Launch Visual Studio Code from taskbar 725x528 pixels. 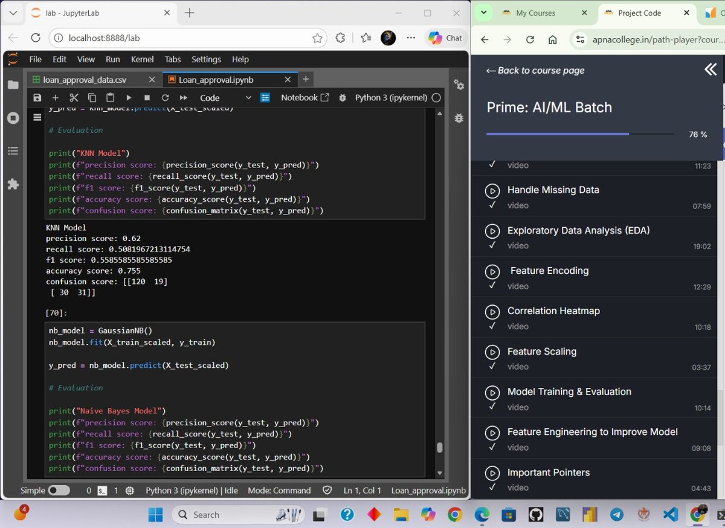tap(671, 514)
